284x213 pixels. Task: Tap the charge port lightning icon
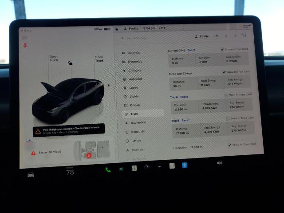tap(108, 86)
